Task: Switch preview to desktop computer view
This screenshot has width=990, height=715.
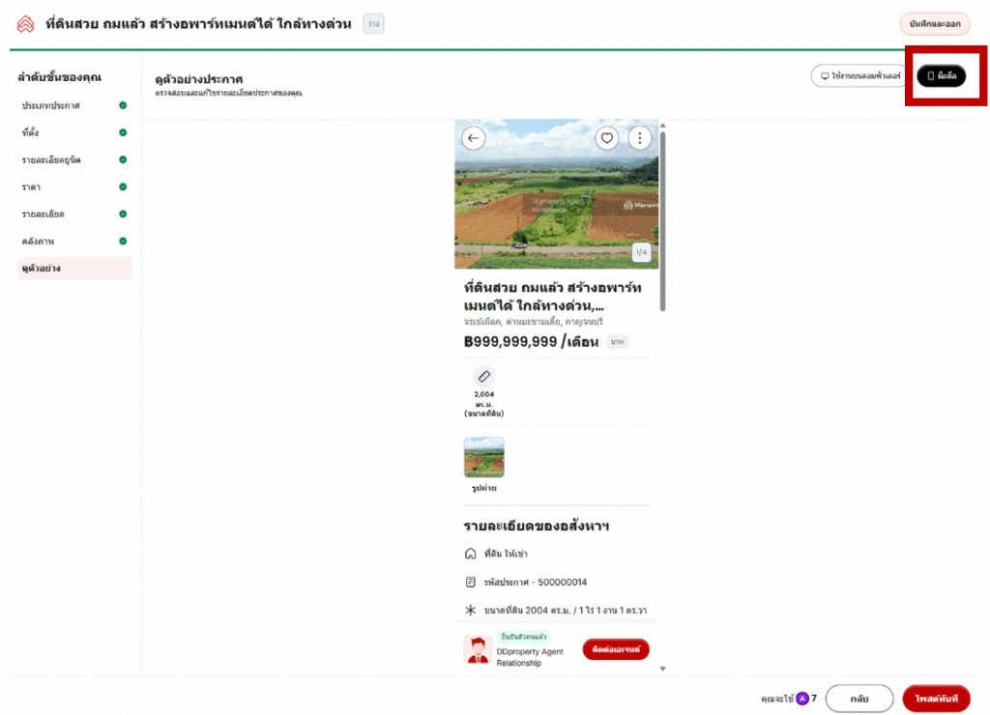Action: (x=859, y=76)
